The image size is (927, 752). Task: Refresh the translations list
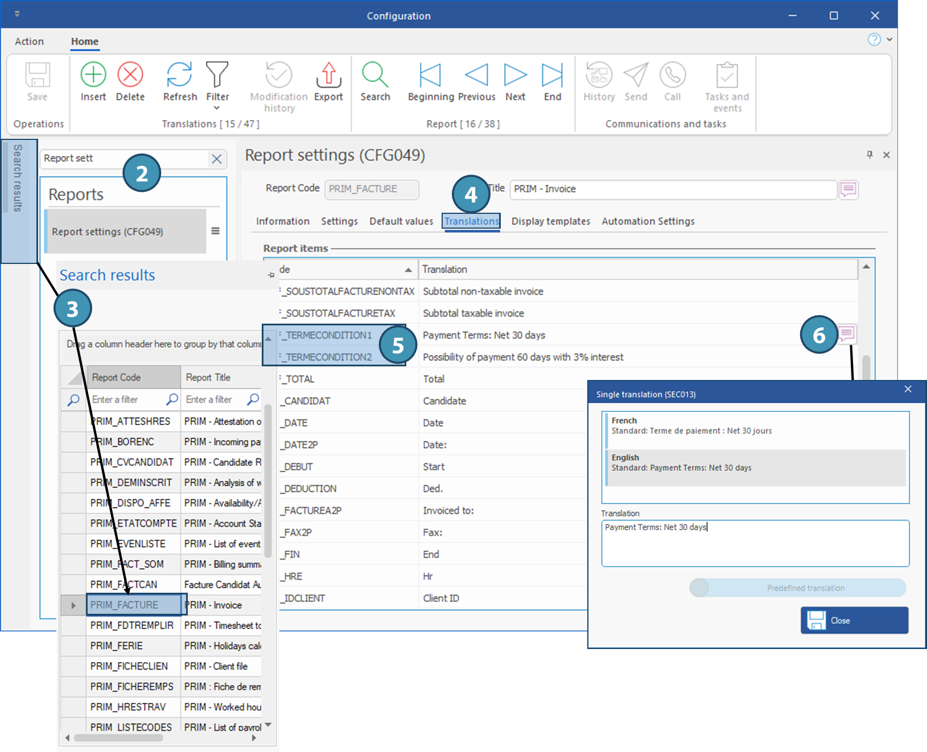click(180, 75)
